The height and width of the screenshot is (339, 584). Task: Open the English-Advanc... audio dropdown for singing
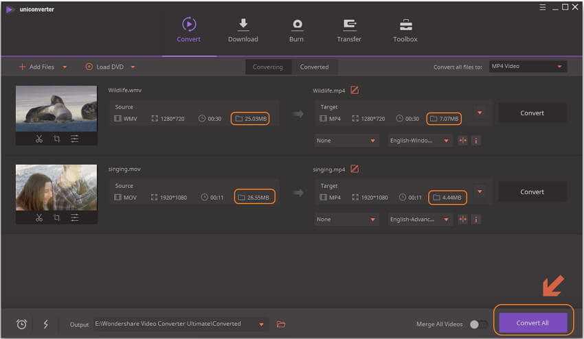(x=420, y=220)
